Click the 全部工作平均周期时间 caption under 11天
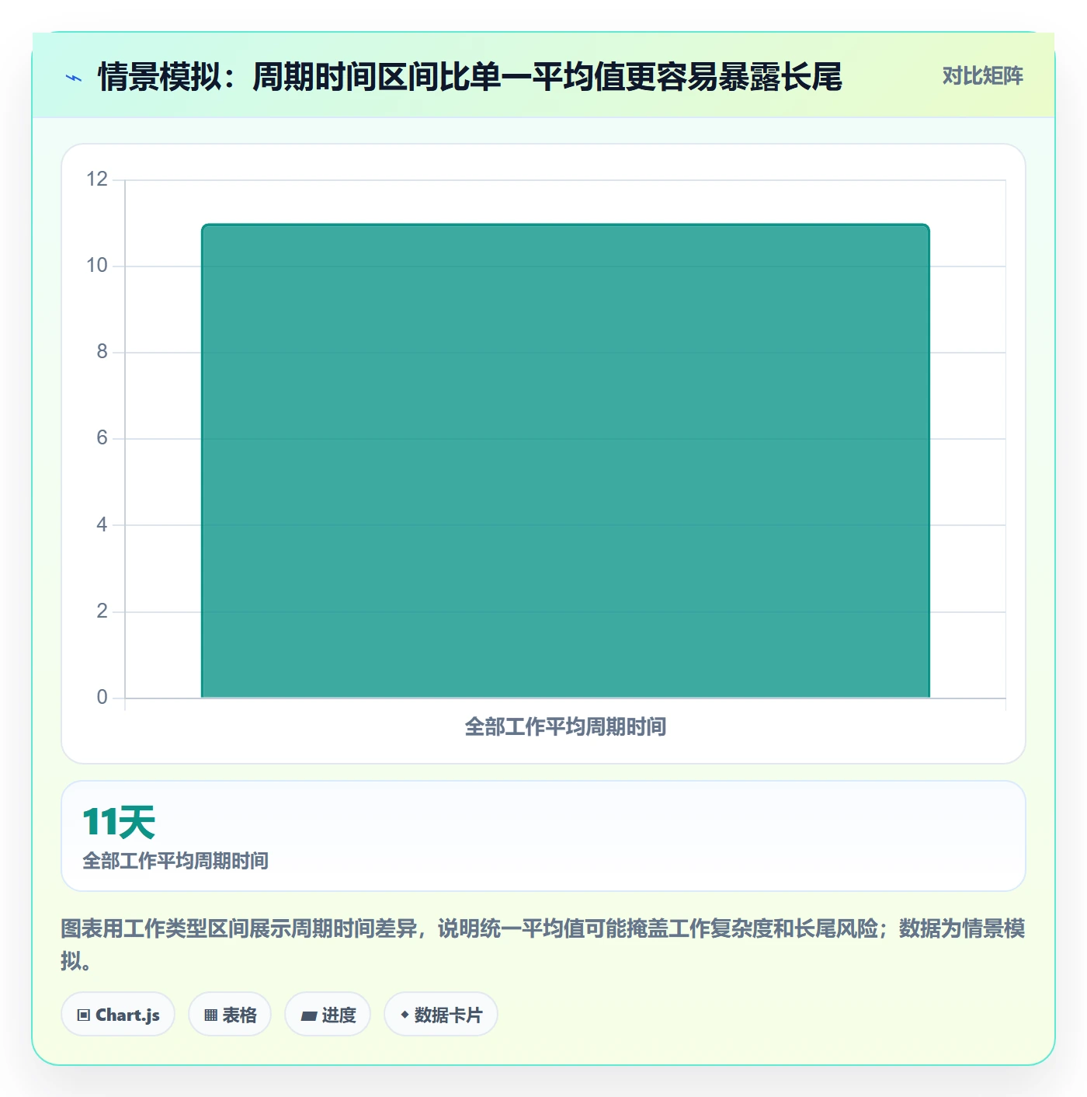1087x1097 pixels. pyautogui.click(x=175, y=861)
